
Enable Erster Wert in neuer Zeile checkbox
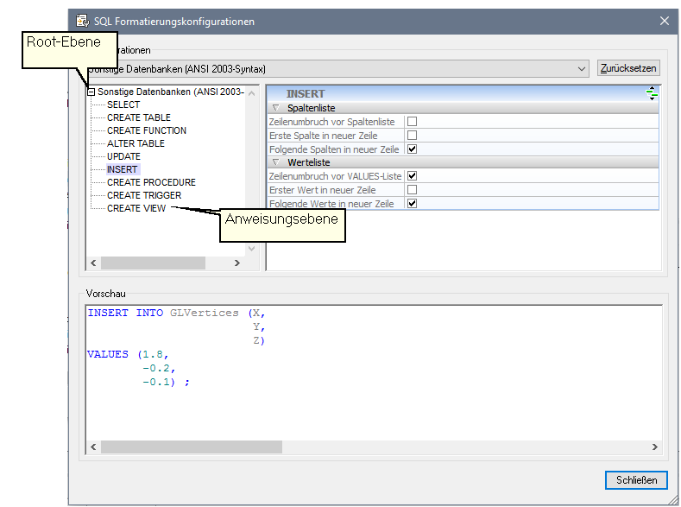coord(412,190)
